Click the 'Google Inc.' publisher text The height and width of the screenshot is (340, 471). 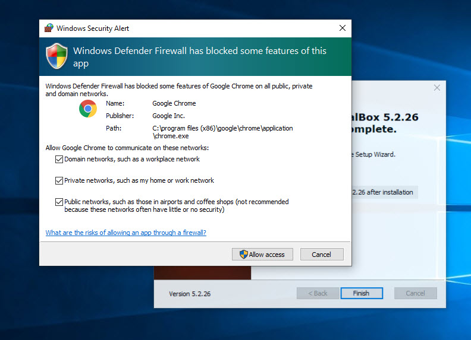(x=168, y=116)
